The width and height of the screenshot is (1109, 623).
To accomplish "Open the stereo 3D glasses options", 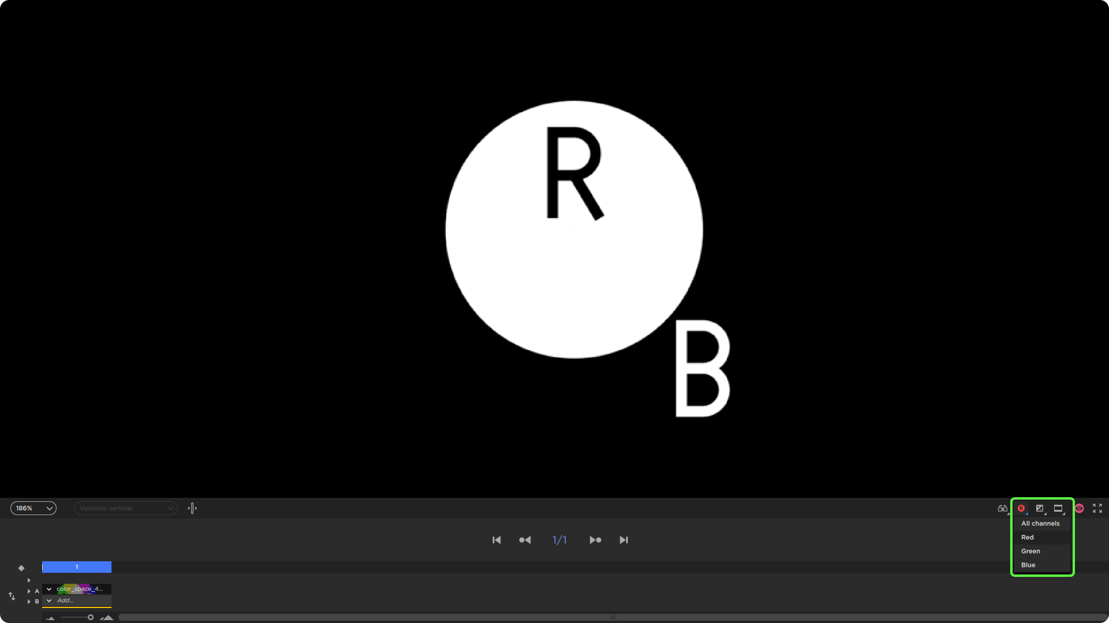I will 1003,508.
